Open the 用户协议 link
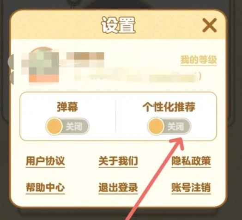The width and height of the screenshot is (242, 220). coord(45,161)
